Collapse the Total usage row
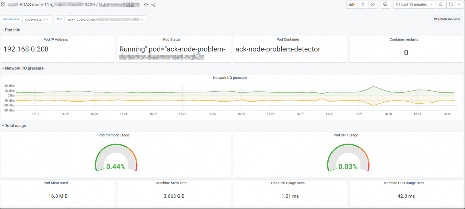The width and height of the screenshot is (465, 209). click(14, 126)
